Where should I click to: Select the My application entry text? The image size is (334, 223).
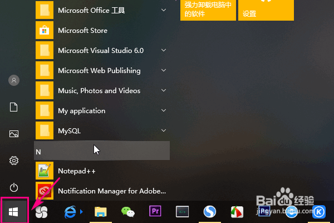pos(82,111)
